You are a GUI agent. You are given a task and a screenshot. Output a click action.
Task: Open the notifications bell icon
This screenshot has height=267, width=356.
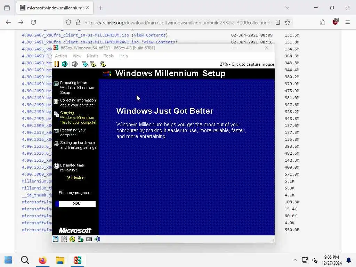click(348, 260)
